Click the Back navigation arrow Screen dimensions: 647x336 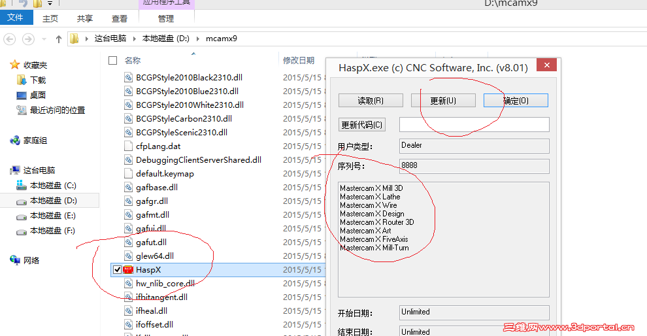tap(10, 39)
